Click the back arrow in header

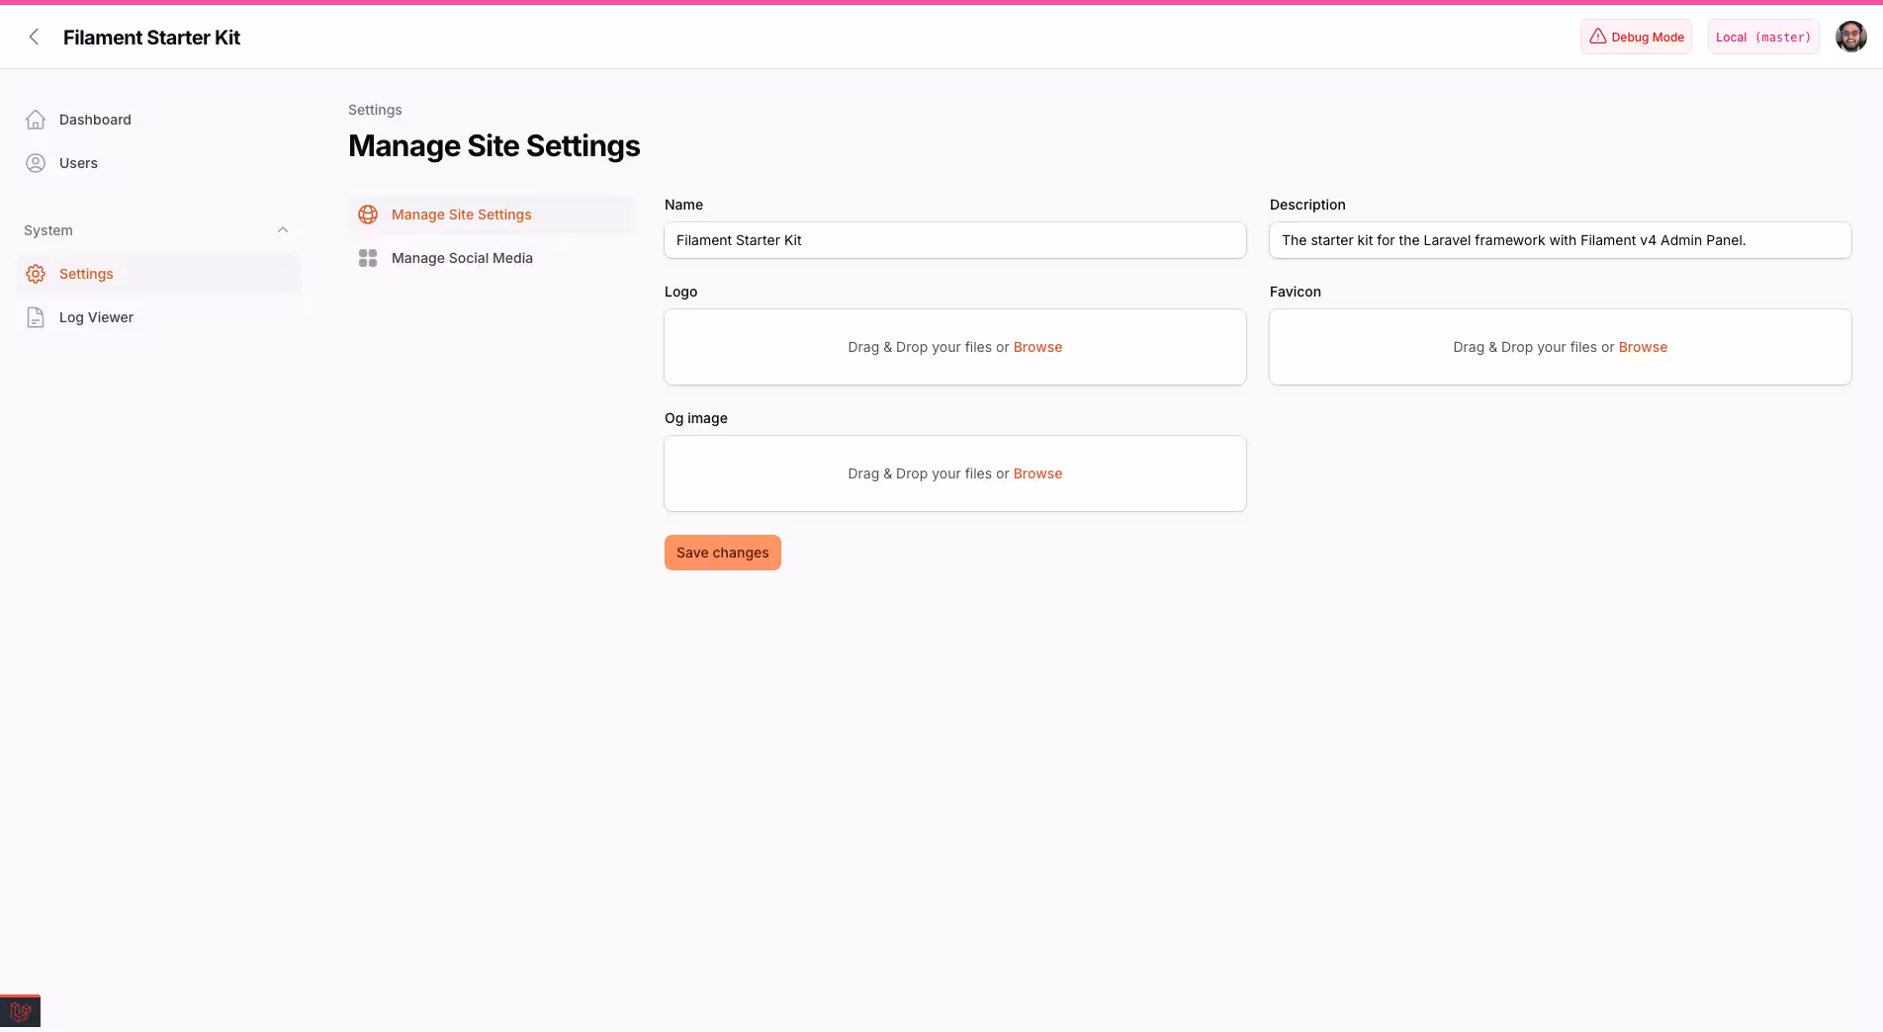tap(34, 37)
